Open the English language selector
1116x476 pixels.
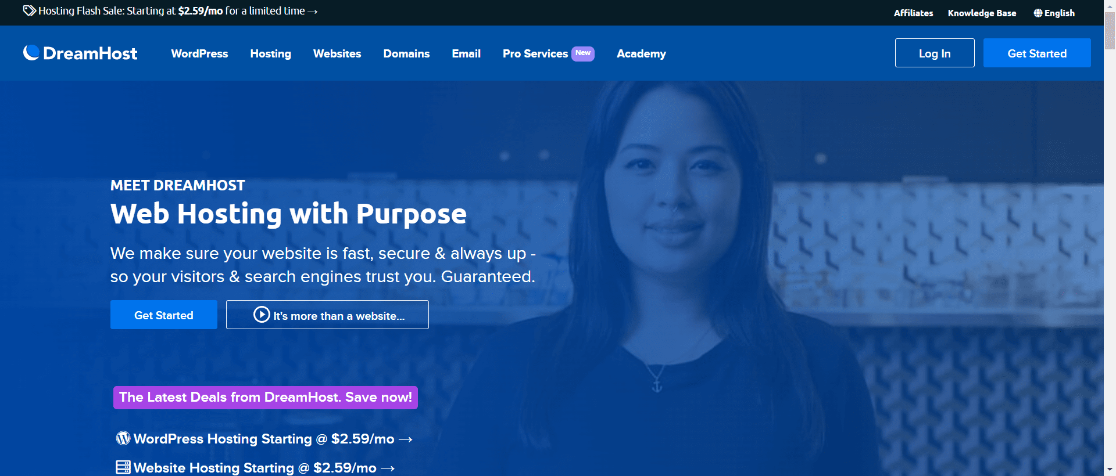(1054, 13)
